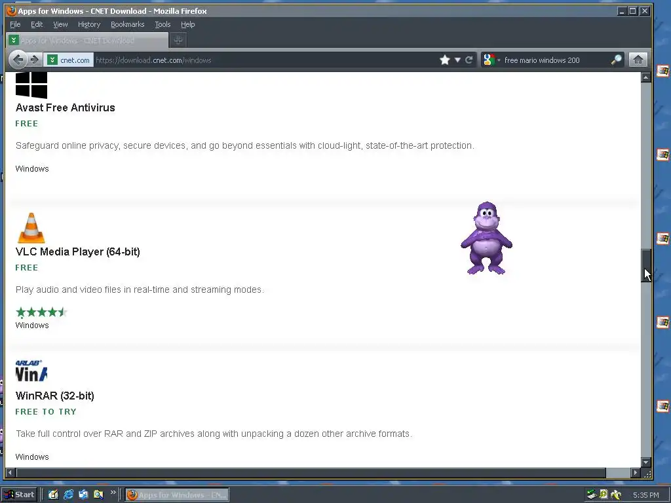The image size is (671, 503).
Task: Click the third desktop icon from the top
Action: [x=662, y=238]
